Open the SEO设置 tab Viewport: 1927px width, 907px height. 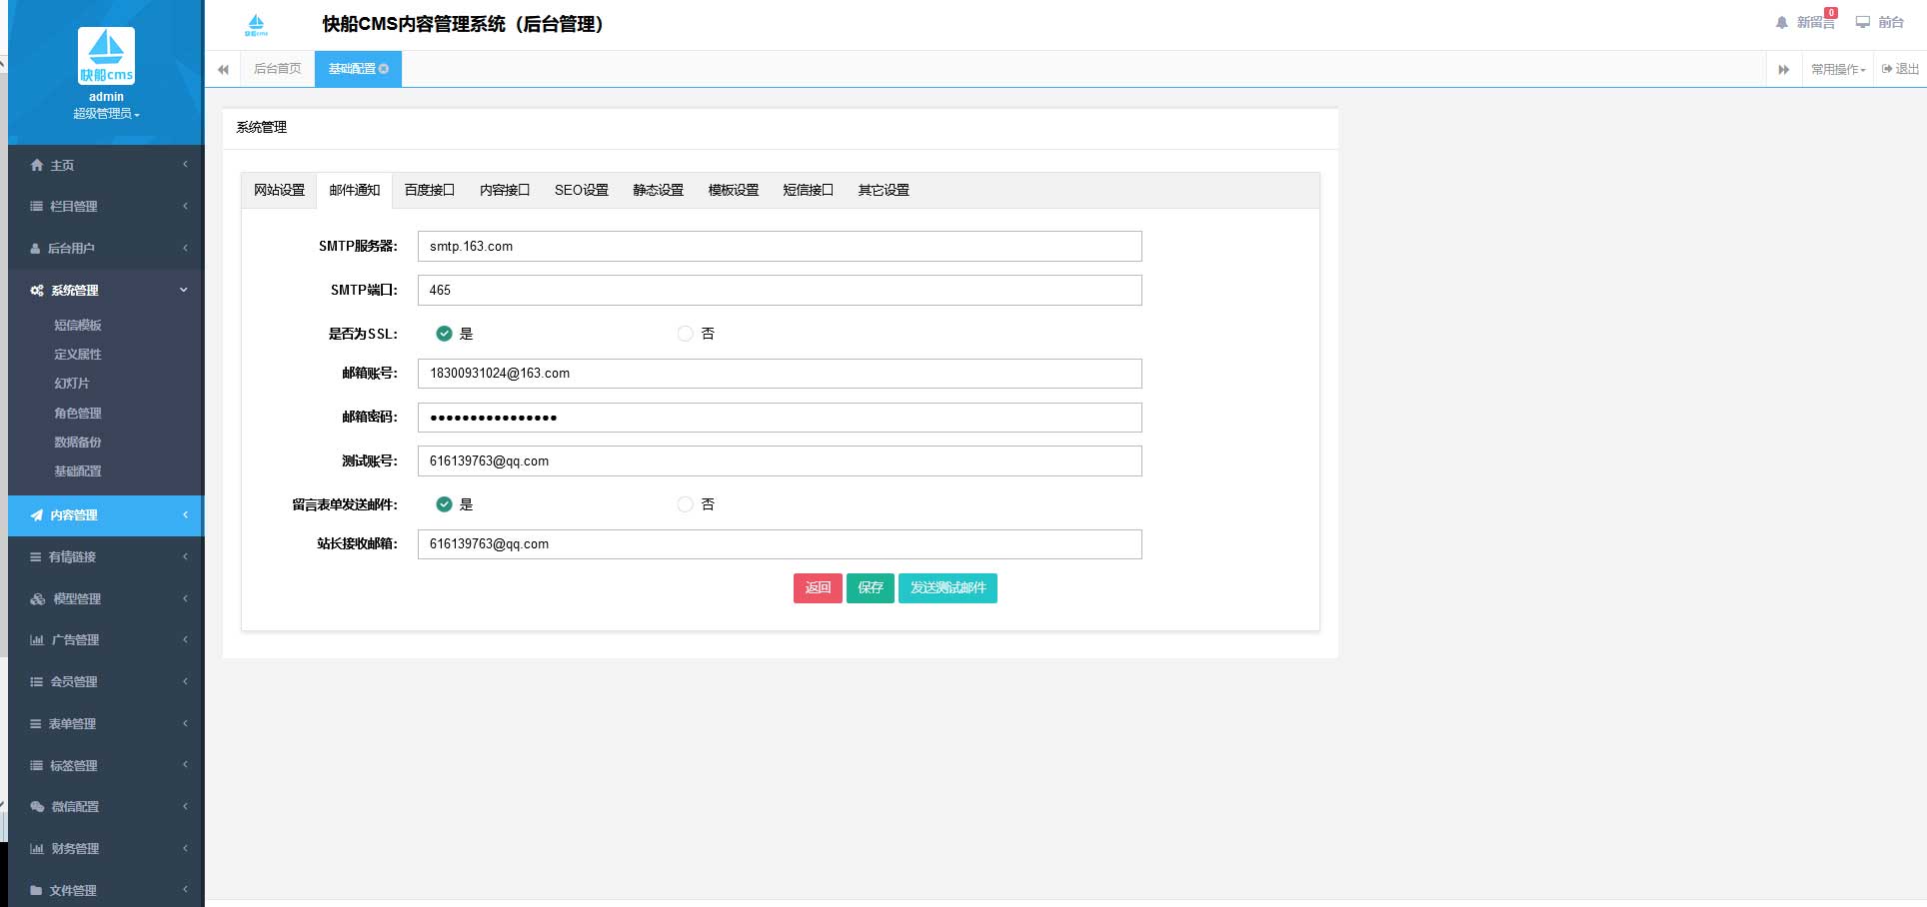click(582, 190)
